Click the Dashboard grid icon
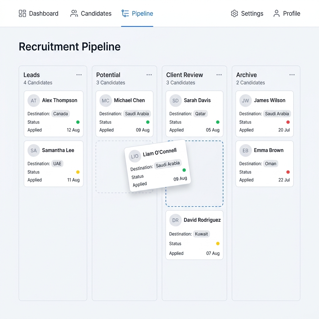319x319 pixels. pyautogui.click(x=22, y=13)
